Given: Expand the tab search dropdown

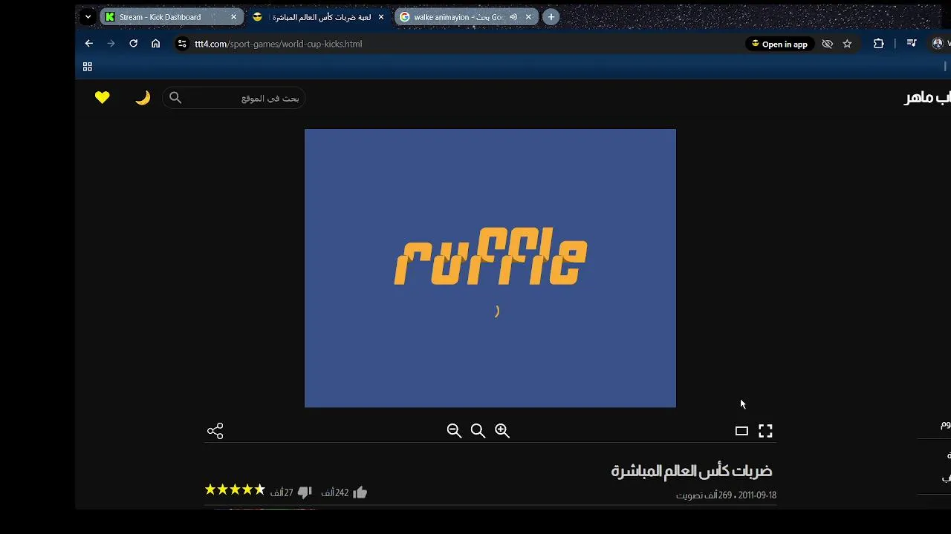Looking at the screenshot, I should click(88, 16).
